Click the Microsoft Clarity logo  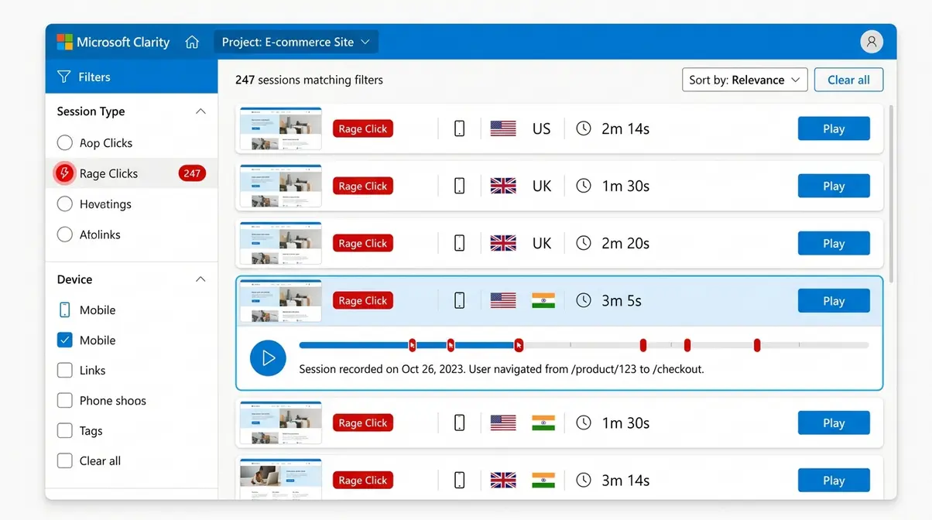(x=64, y=42)
